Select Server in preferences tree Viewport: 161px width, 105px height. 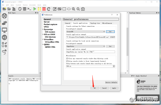point(47,22)
